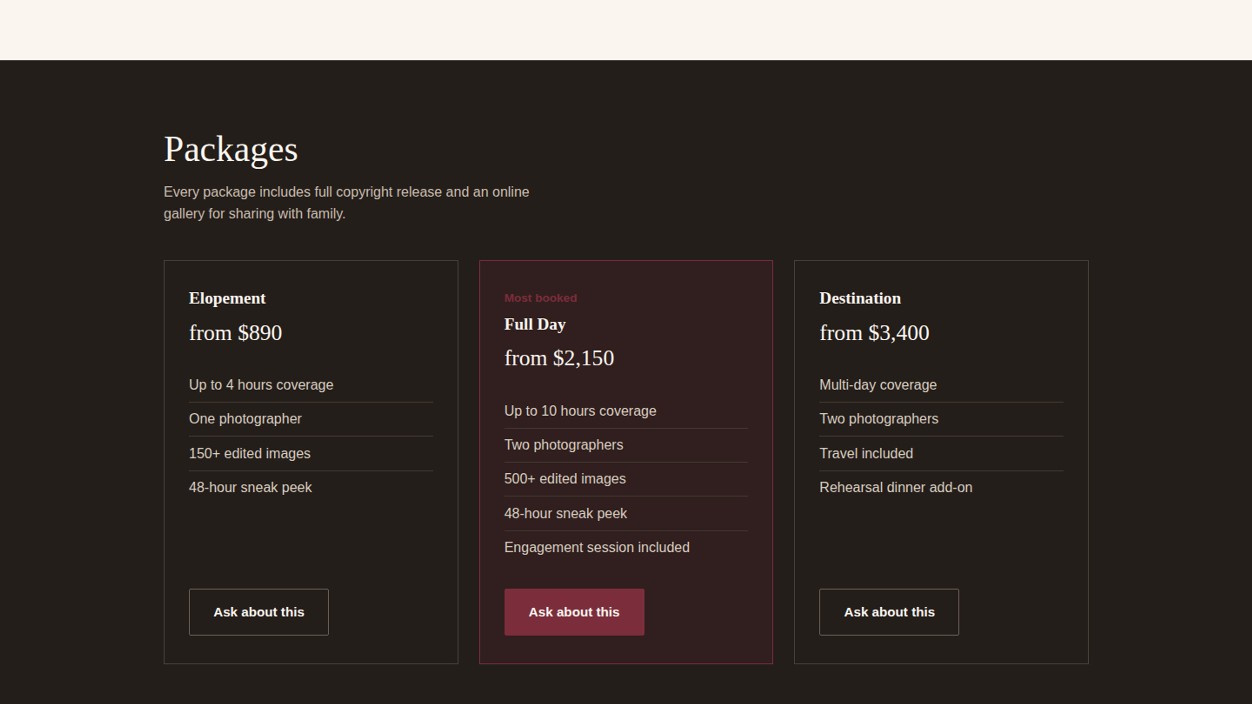
Task: Click '150+ edited images' feature
Action: [311, 453]
